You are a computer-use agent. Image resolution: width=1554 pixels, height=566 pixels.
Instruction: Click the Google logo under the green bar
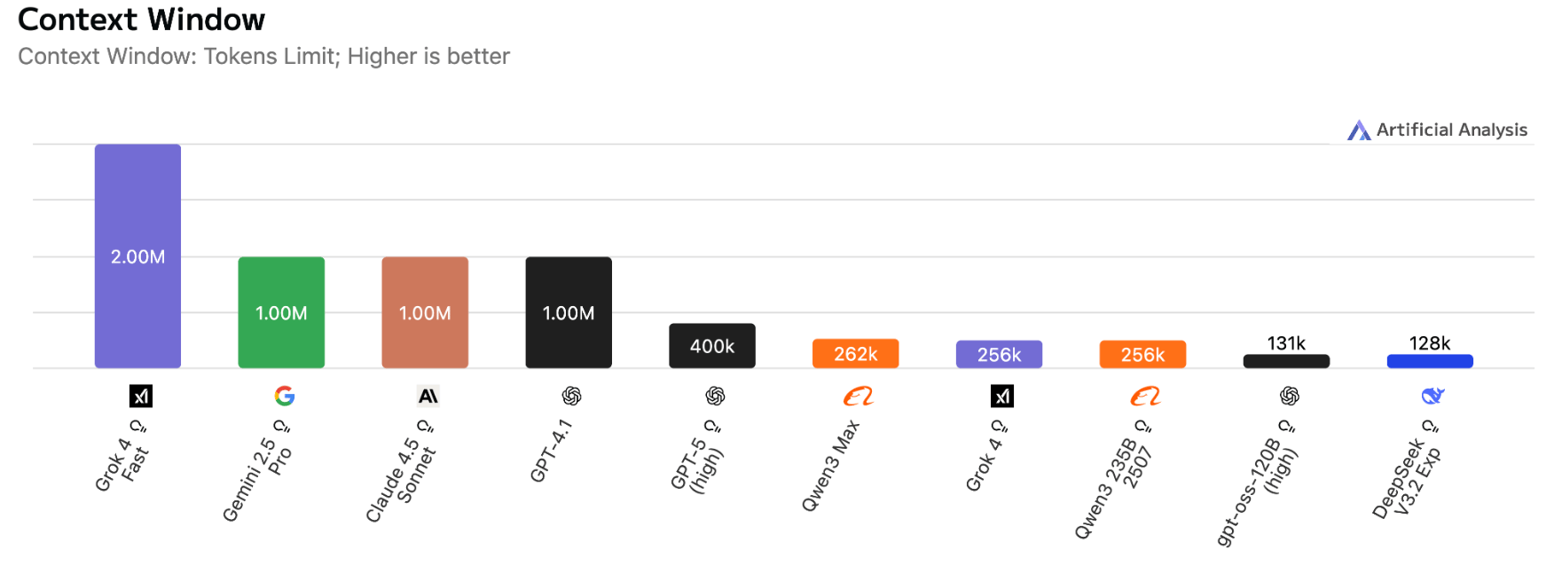[285, 396]
